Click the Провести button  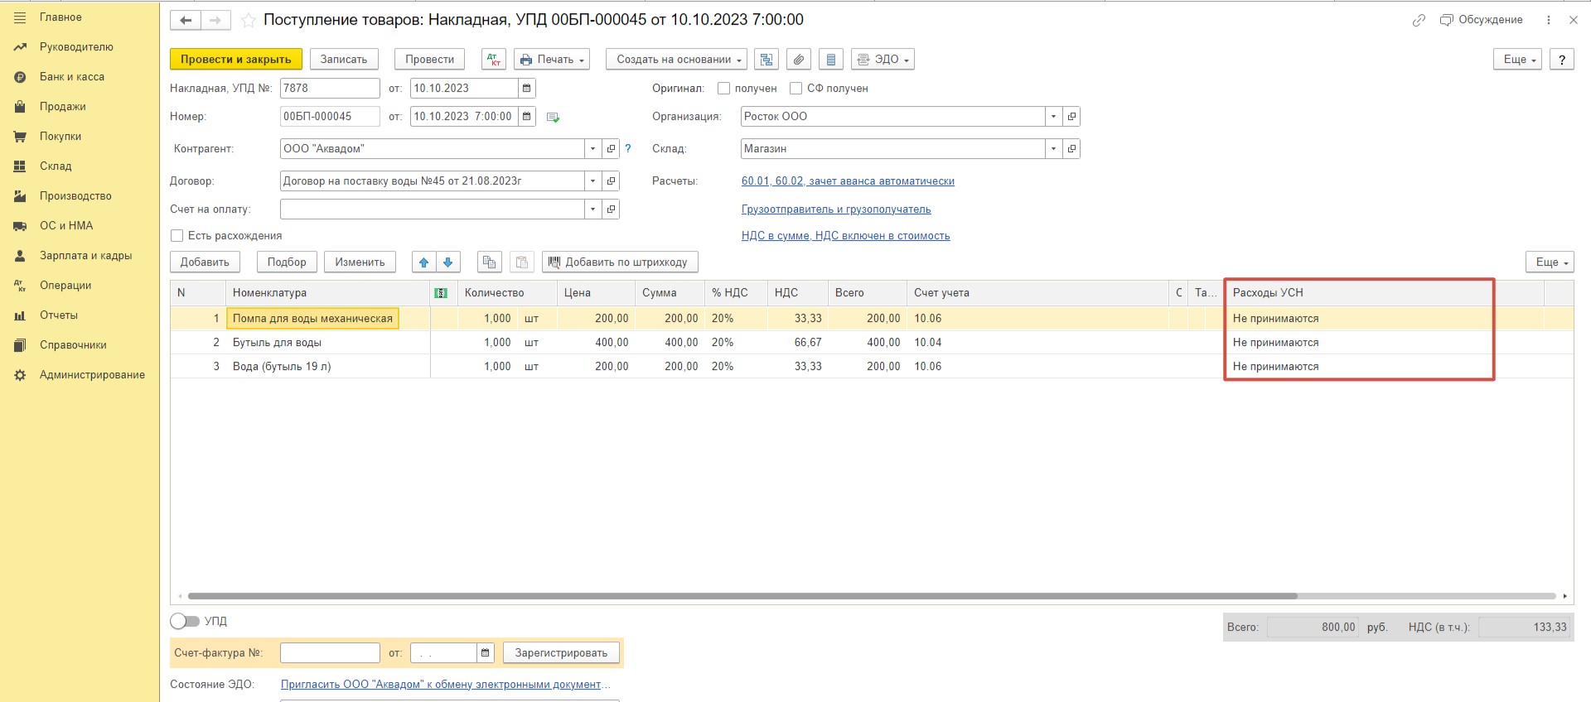point(429,60)
